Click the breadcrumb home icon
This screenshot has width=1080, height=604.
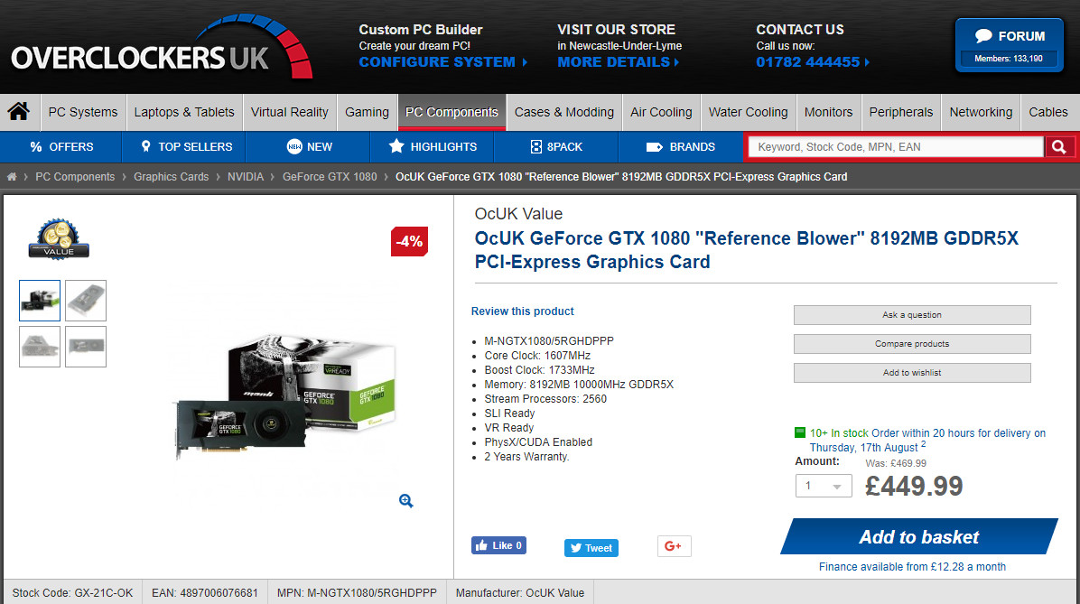tap(12, 177)
